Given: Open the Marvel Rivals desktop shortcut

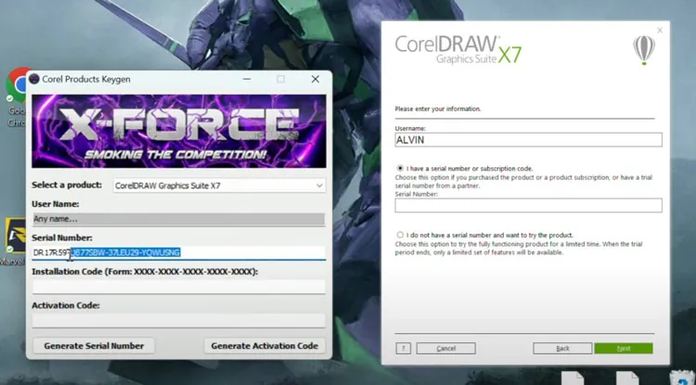Looking at the screenshot, I should (x=13, y=242).
